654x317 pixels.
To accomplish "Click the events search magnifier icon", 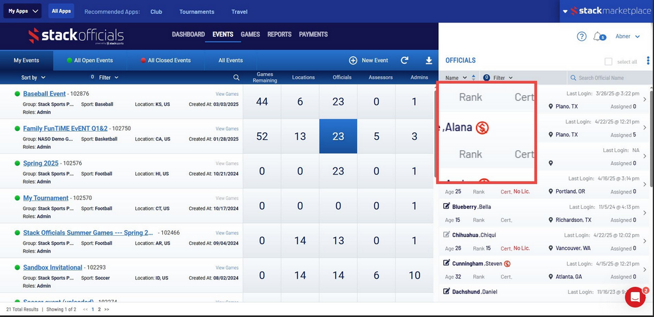I will (236, 77).
